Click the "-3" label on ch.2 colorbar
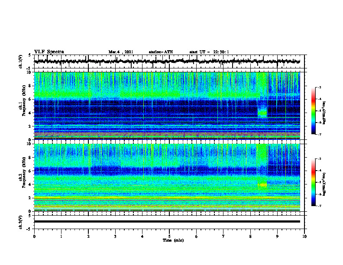Screen dimensions: 343x265 (x=320, y=159)
